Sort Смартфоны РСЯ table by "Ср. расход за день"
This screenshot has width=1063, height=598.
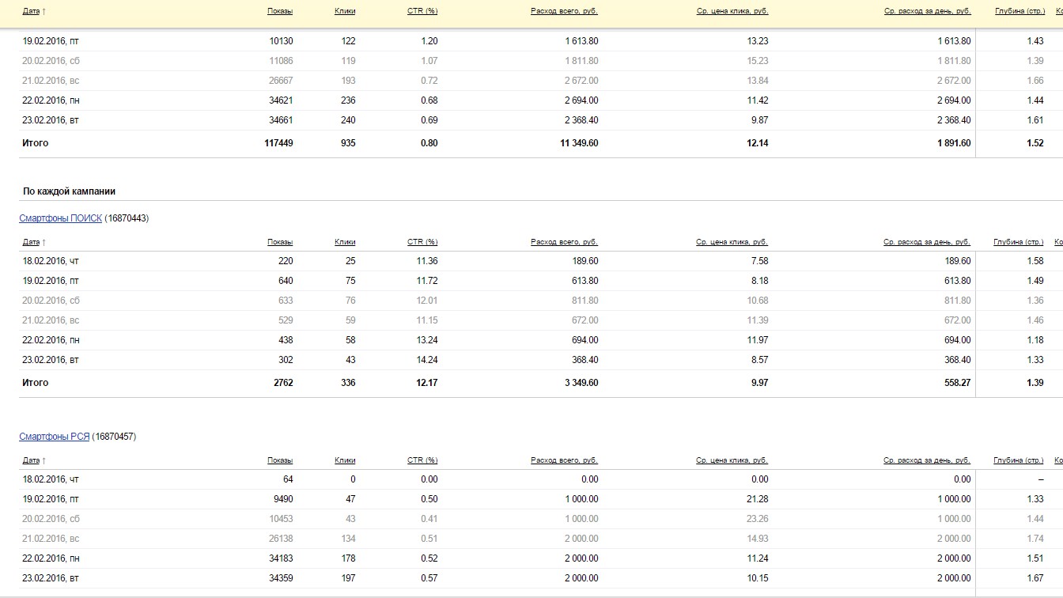pos(926,460)
